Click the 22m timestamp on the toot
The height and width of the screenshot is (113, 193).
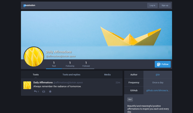coord(118,82)
